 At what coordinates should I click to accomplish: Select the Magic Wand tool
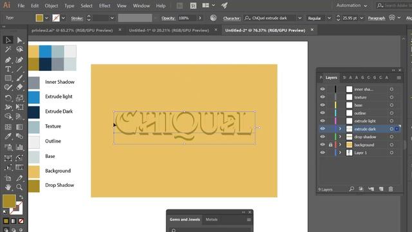pyautogui.click(x=8, y=50)
